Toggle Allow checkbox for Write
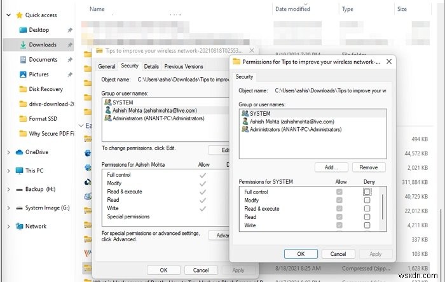Viewport: 445px width, 282px height. click(339, 225)
